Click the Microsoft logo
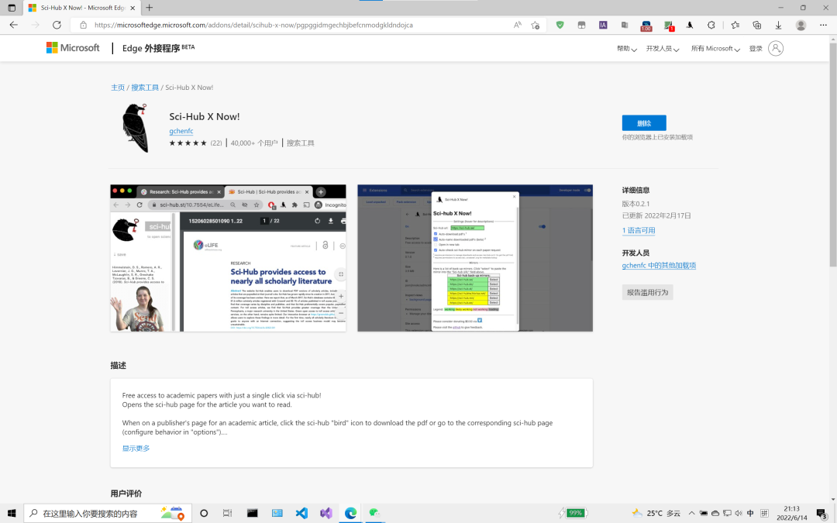The image size is (837, 523). (x=73, y=48)
